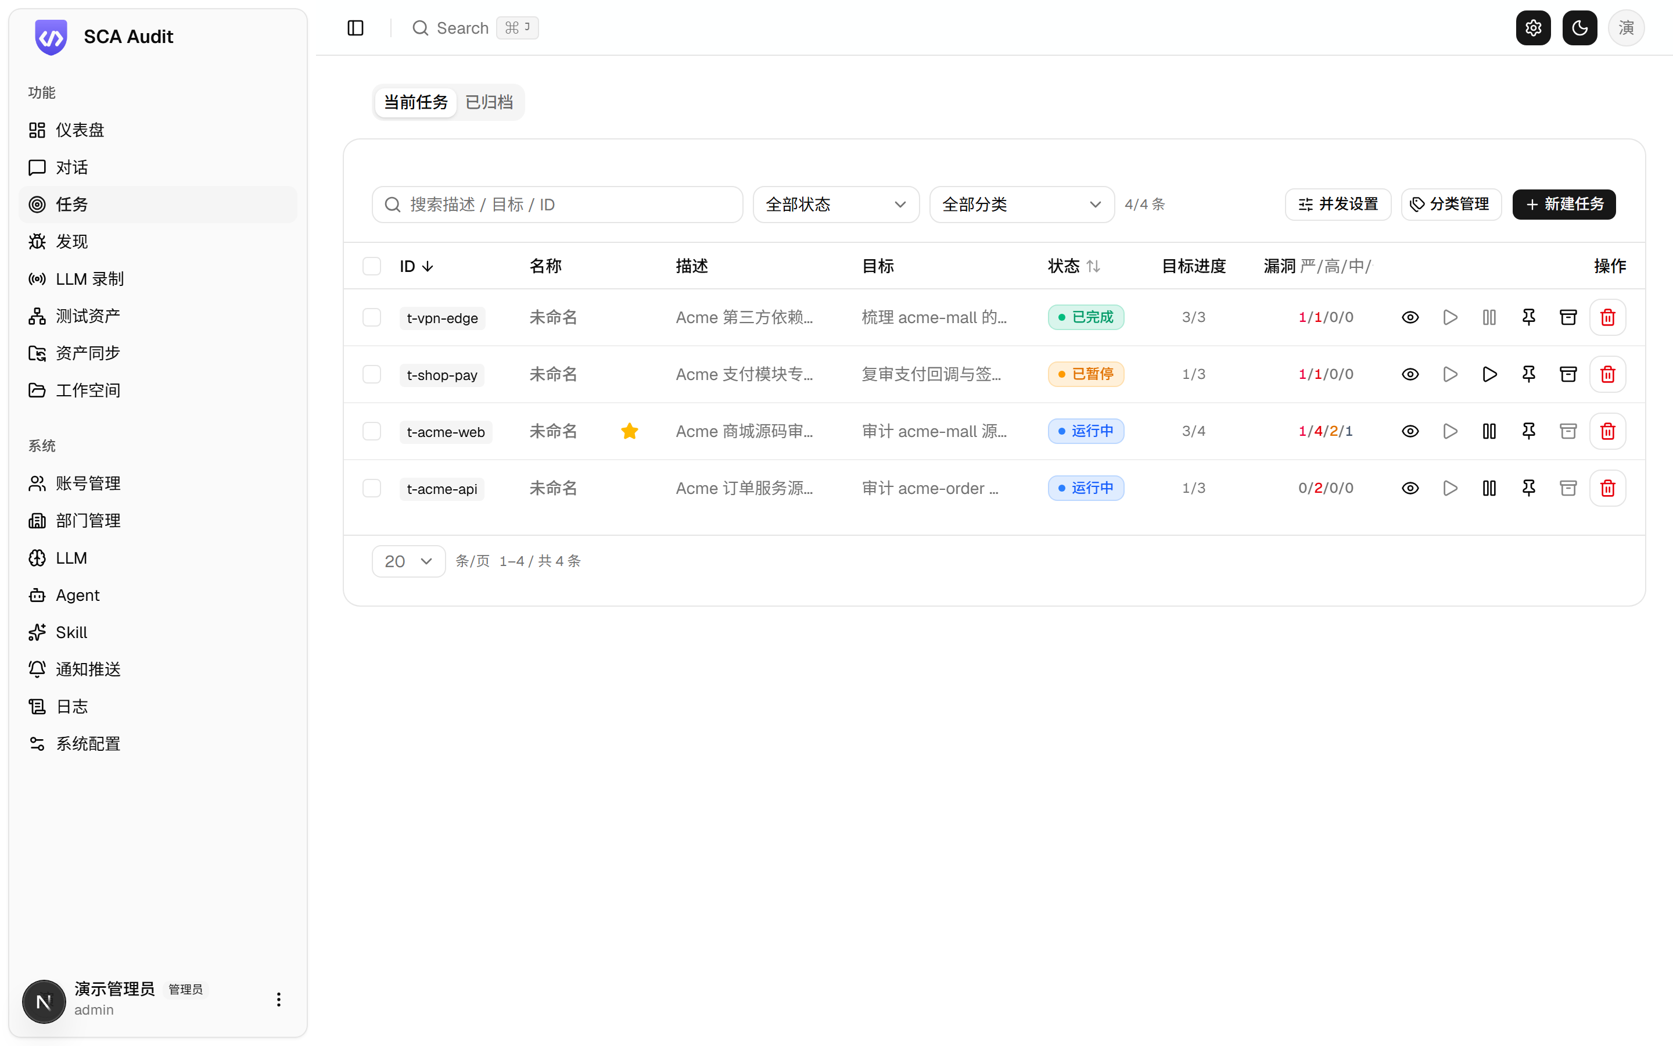
Task: Open Agent settings in the sidebar
Action: 157,595
